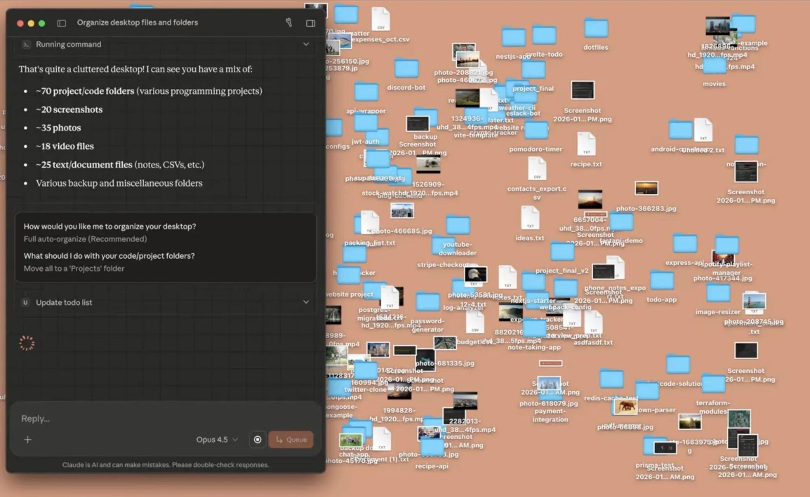
Task: Select photo-366283.jpg sunset thumbnail
Action: coord(646,189)
